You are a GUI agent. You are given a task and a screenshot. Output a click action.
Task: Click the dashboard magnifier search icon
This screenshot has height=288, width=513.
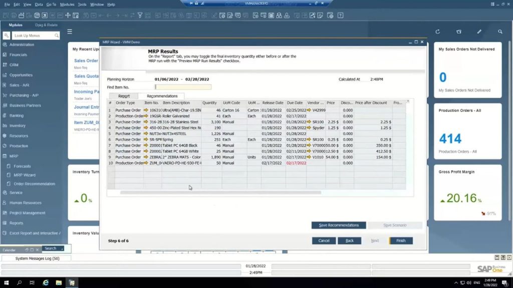tap(500, 31)
